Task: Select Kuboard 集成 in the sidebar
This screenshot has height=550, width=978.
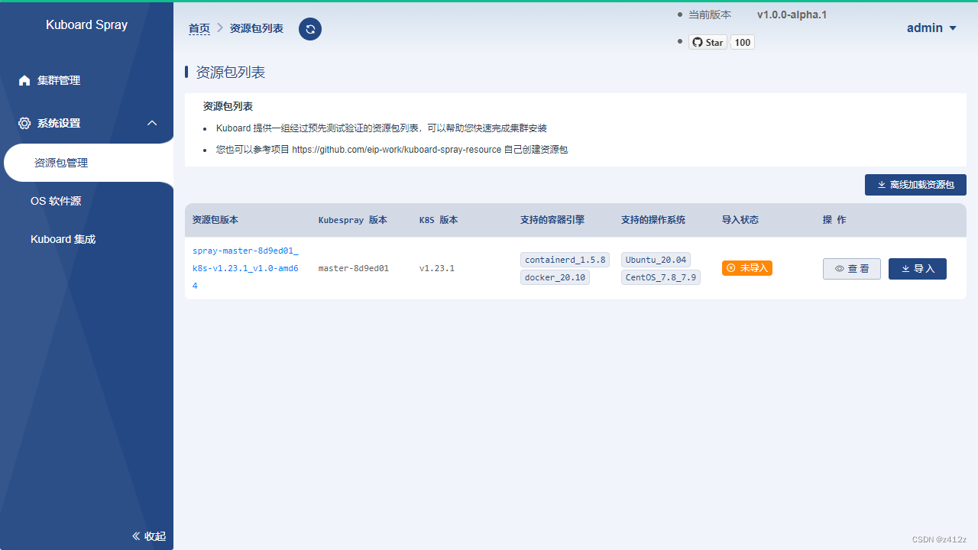Action: click(x=63, y=239)
